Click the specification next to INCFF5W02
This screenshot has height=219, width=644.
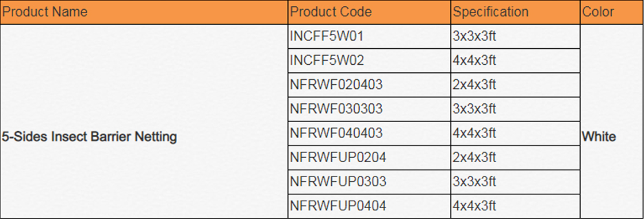[x=515, y=61]
